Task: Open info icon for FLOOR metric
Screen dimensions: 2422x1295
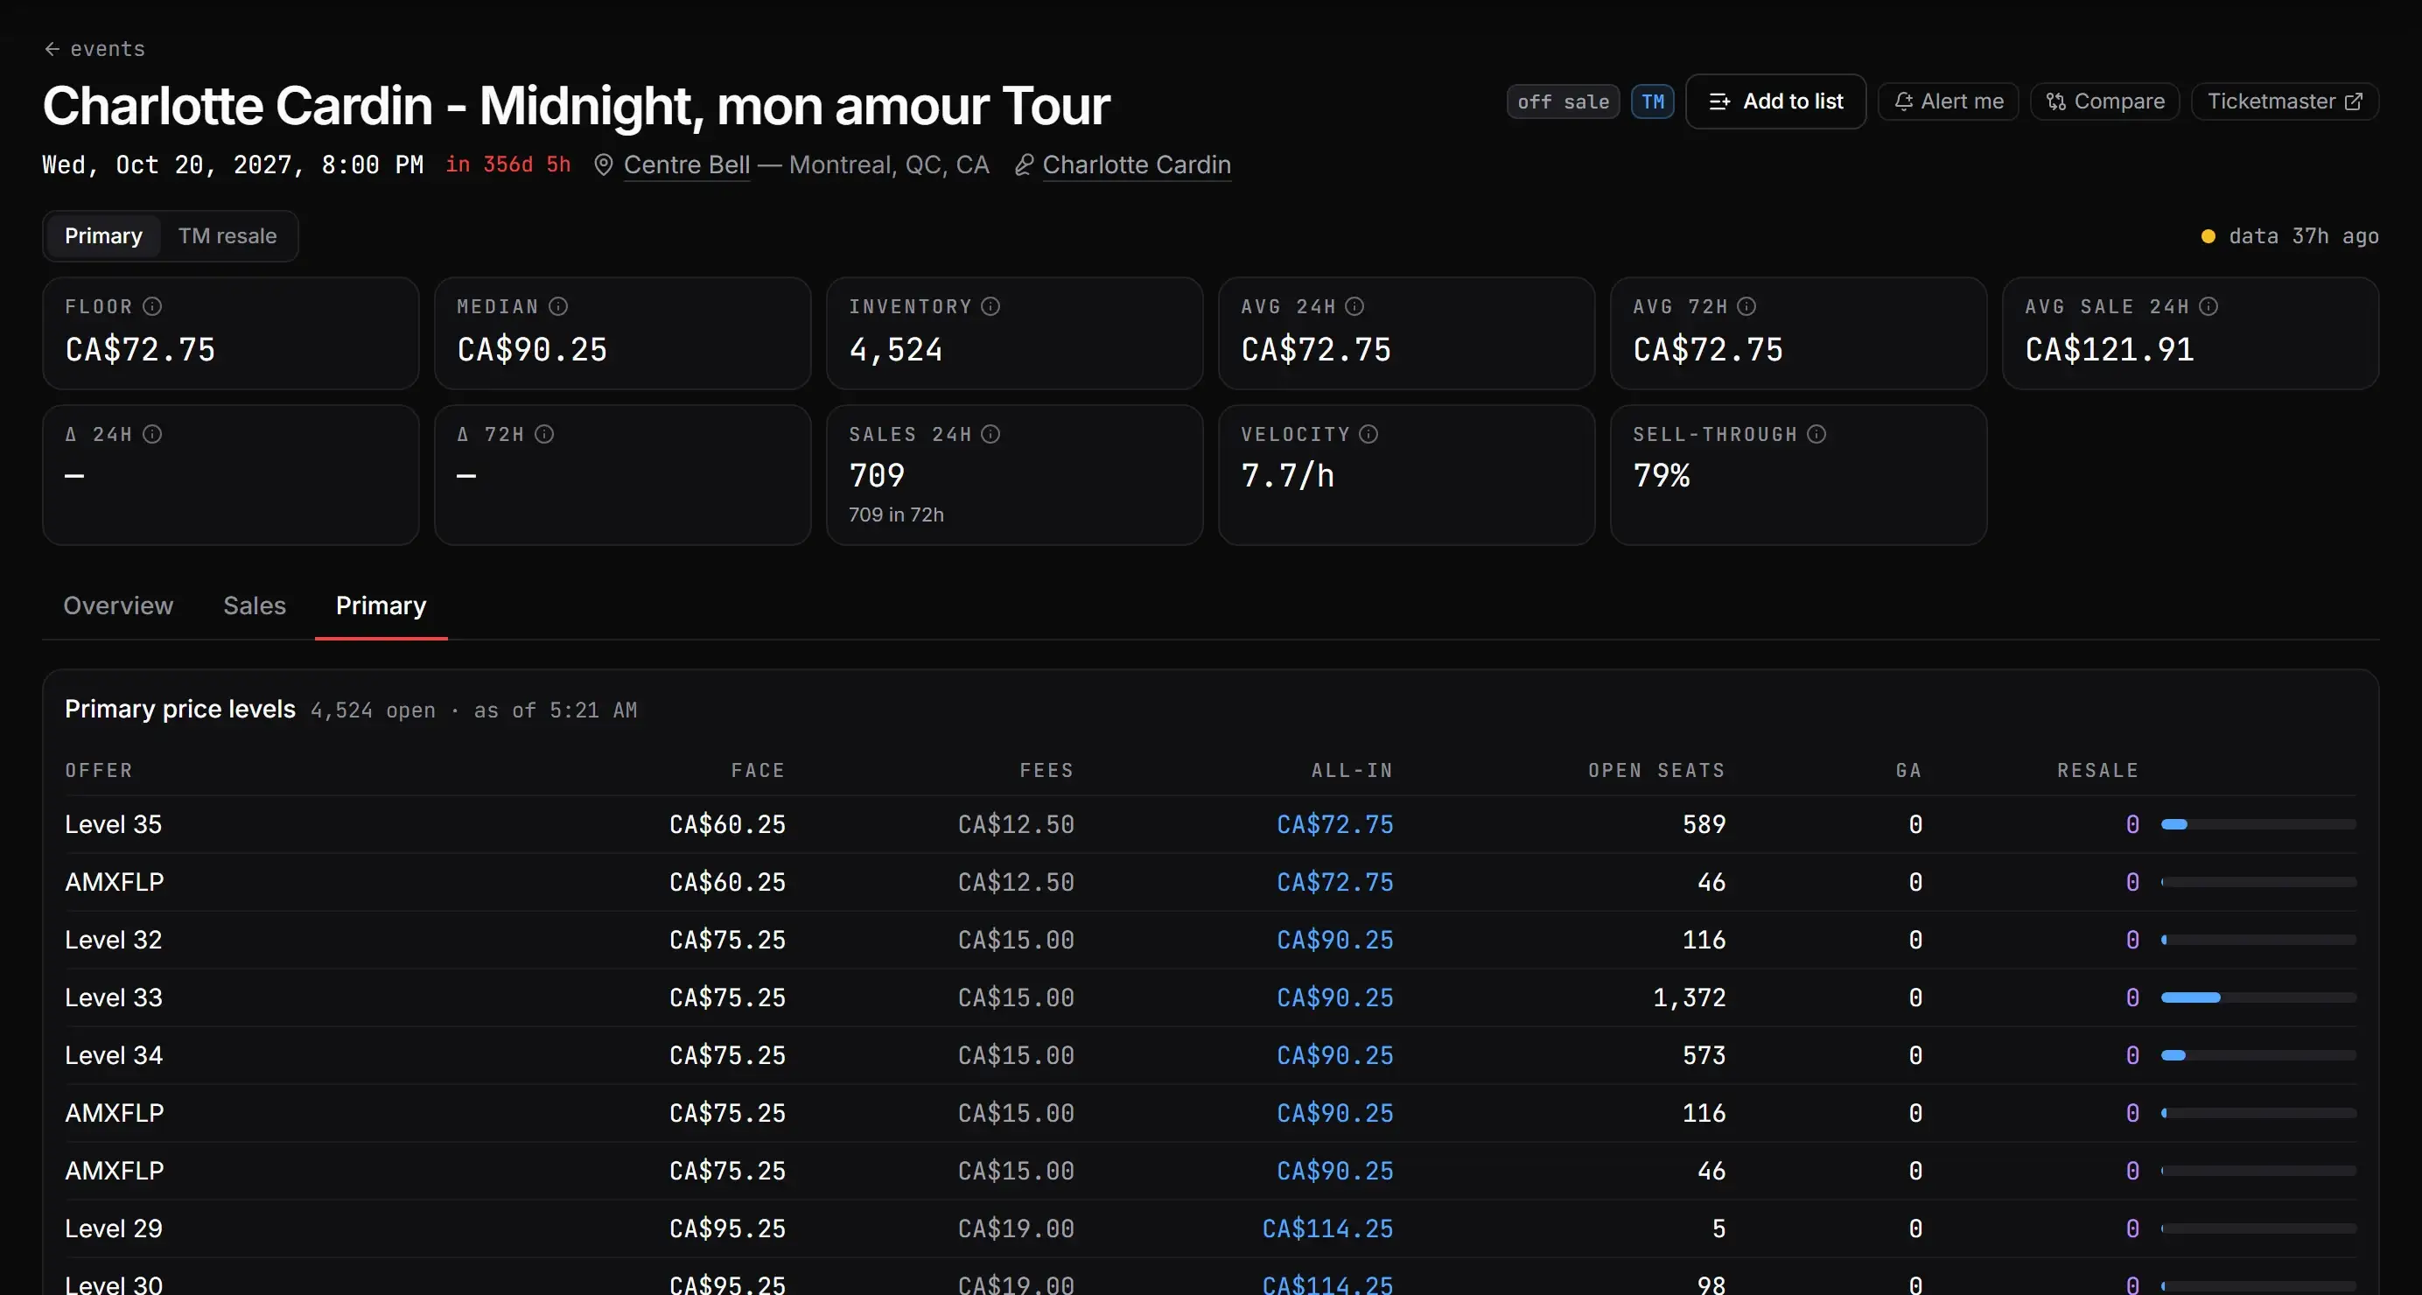Action: pos(152,306)
